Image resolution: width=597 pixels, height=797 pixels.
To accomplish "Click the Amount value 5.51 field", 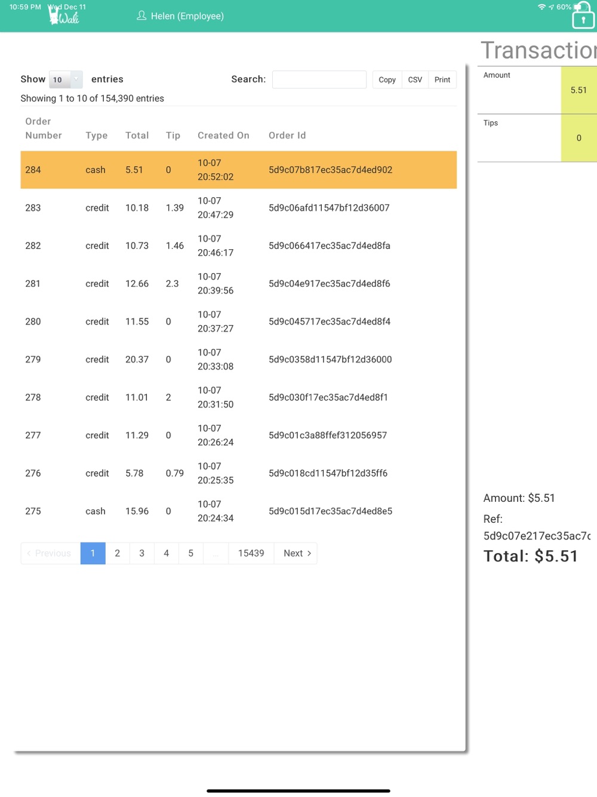I will point(578,90).
